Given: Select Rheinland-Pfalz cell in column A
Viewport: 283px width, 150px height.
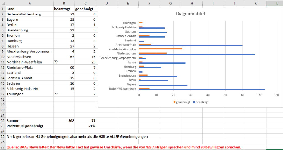Looking at the screenshot, I should (30, 67).
